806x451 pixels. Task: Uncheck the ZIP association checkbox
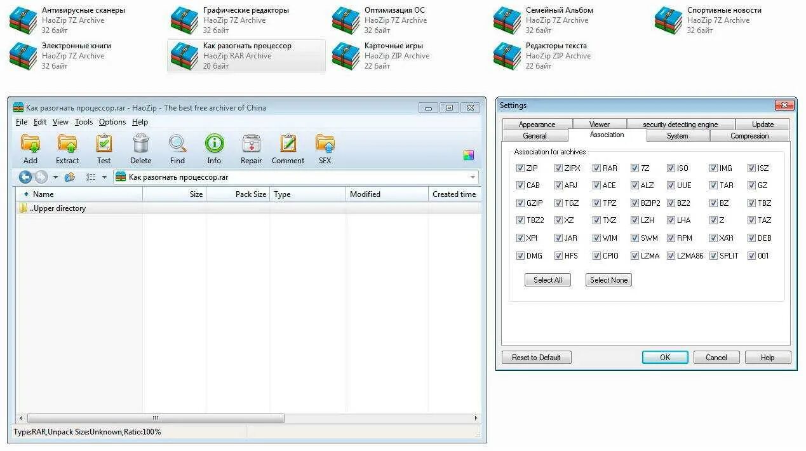pyautogui.click(x=520, y=168)
